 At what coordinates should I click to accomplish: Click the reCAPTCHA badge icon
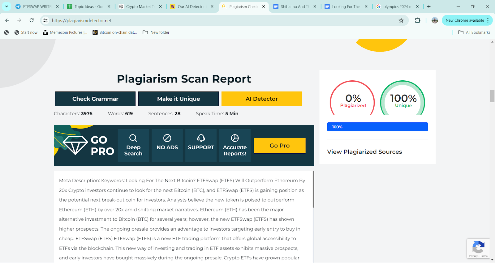pos(478,247)
